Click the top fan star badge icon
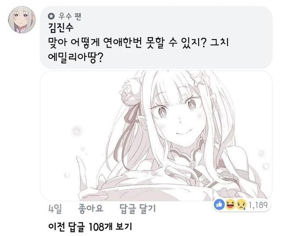The width and height of the screenshot is (281, 236). click(51, 16)
